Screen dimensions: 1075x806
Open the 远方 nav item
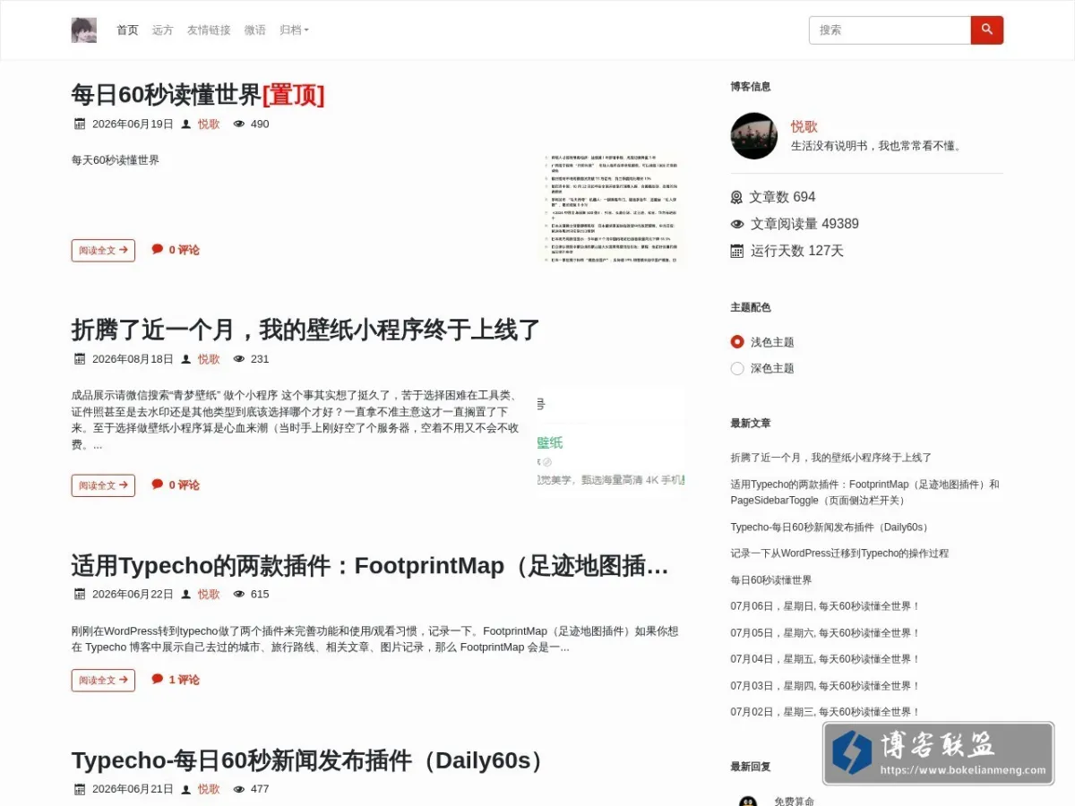click(x=162, y=30)
